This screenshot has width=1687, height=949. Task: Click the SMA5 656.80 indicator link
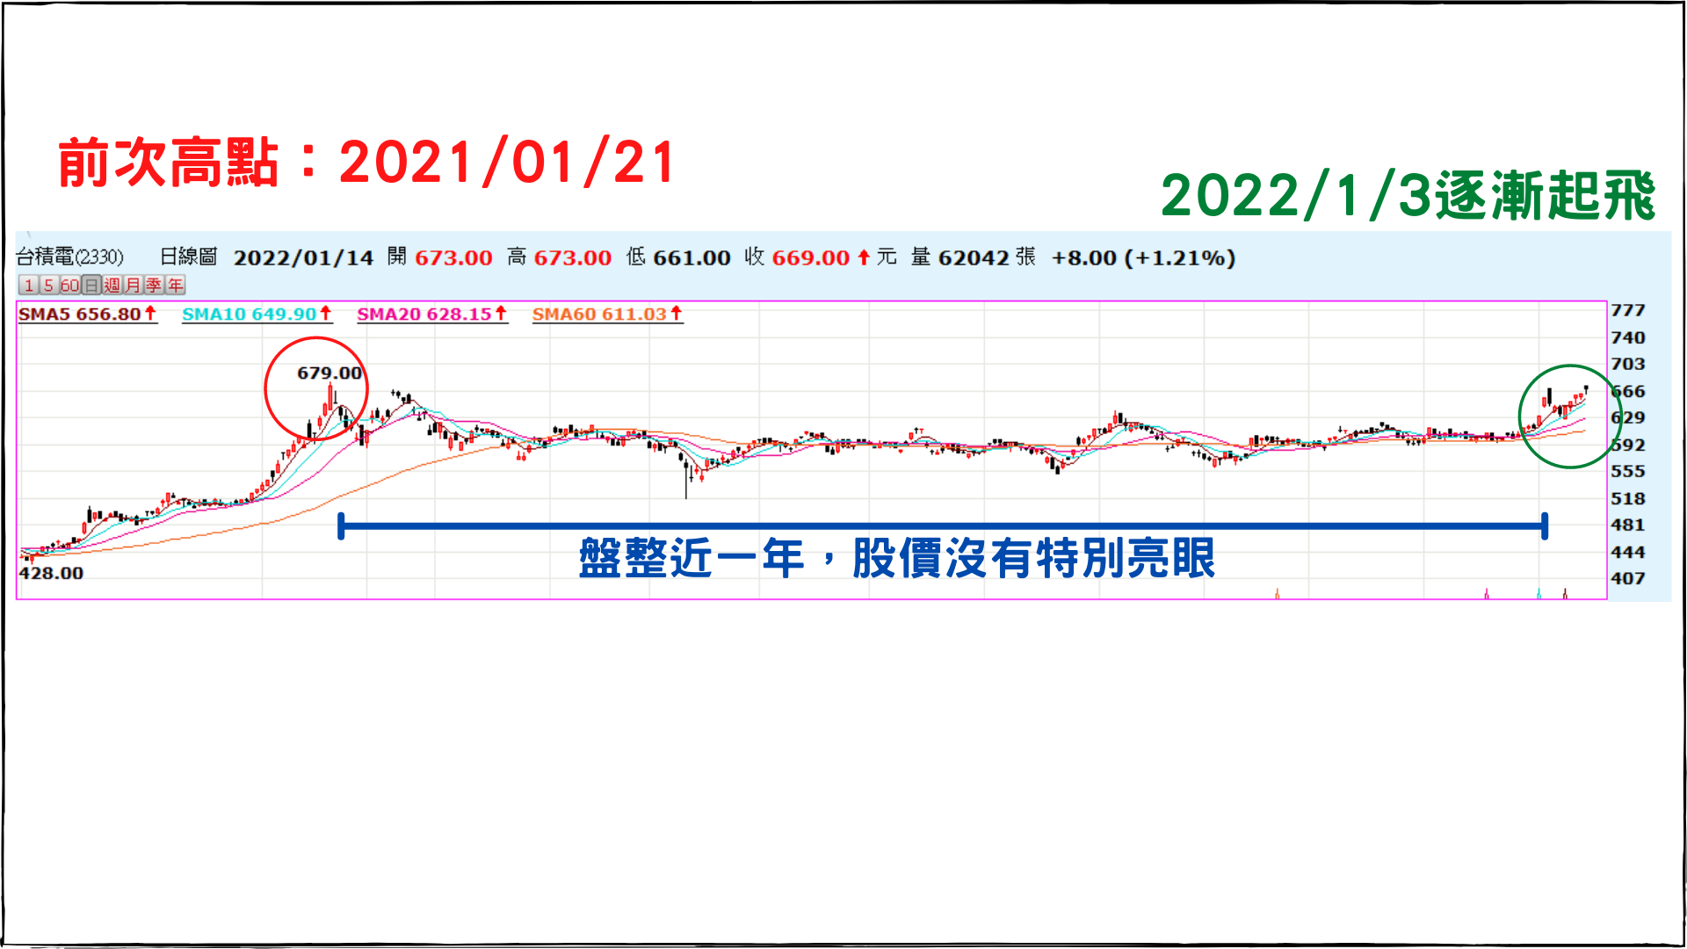[x=80, y=314]
